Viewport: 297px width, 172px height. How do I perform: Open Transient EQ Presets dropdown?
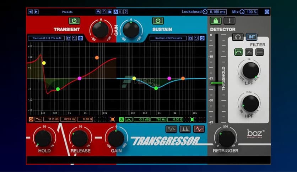pos(47,38)
